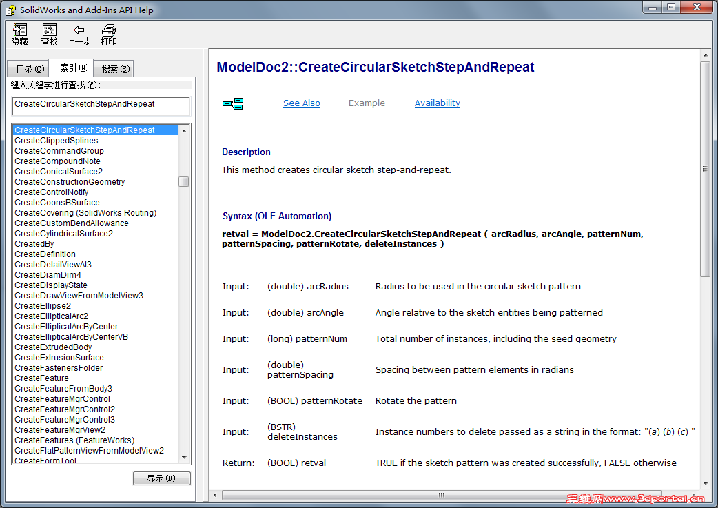Image resolution: width=718 pixels, height=508 pixels.
Task: Select CreateExtrudedBody index entry
Action: point(53,347)
